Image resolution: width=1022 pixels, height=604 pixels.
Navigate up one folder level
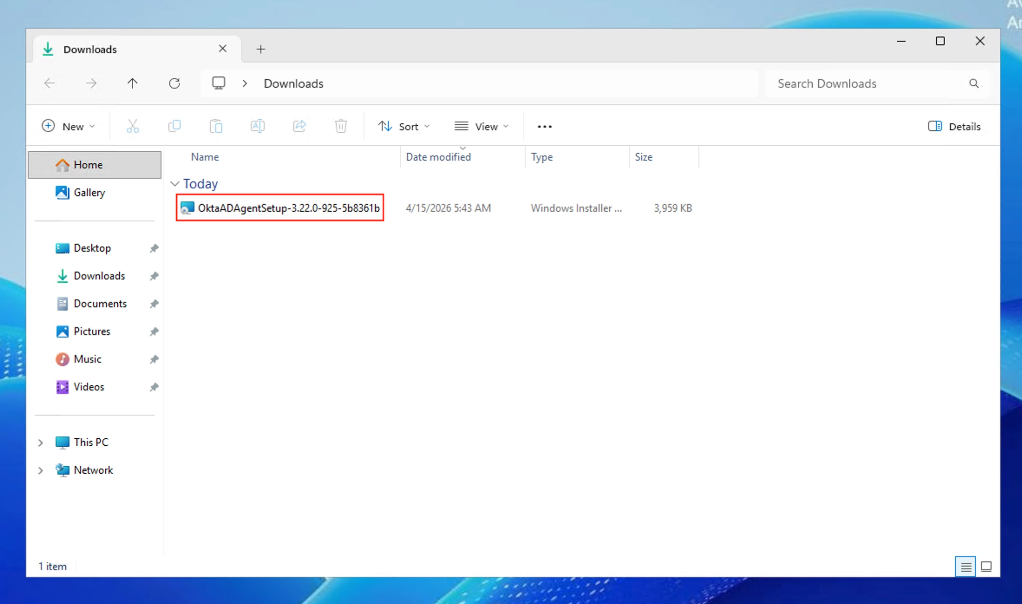(x=132, y=83)
